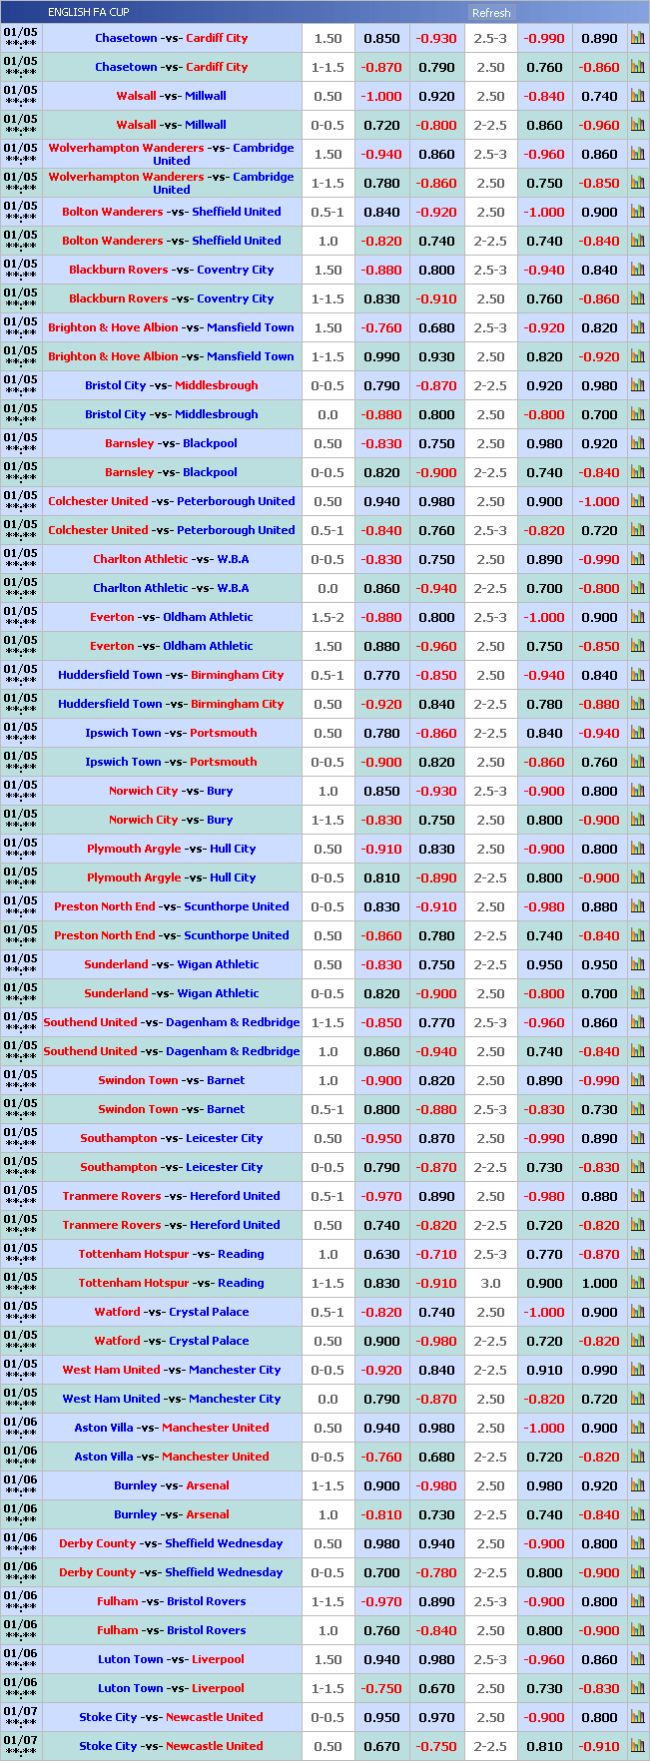Open Fulham vs Bristol Rovers 1-1.5 handicap match
The image size is (650, 1761).
(172, 1601)
